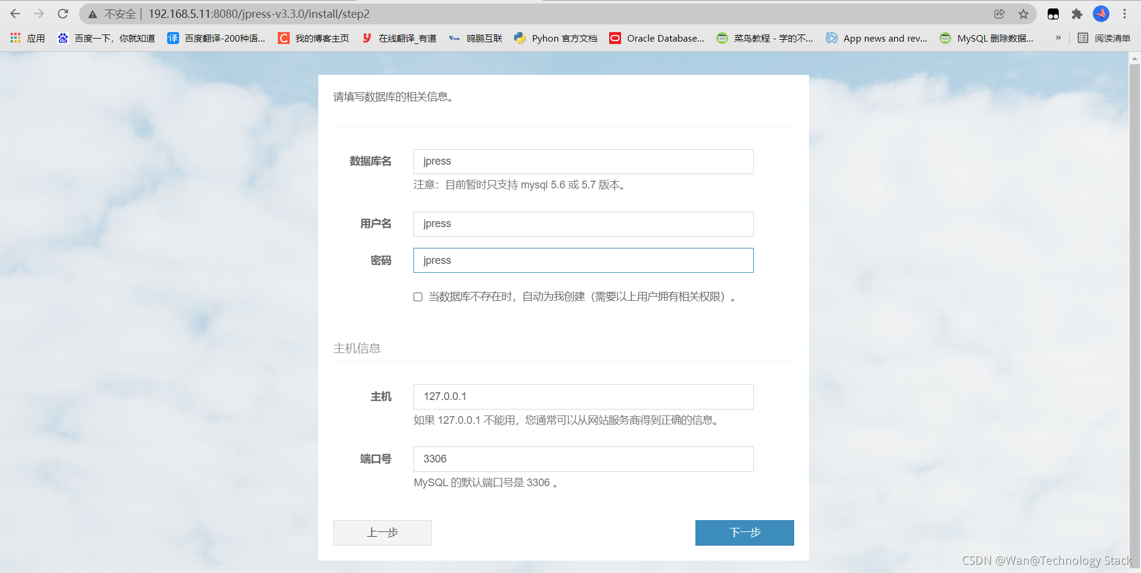Image resolution: width=1141 pixels, height=573 pixels.
Task: Click the 用户名 input field
Action: 583,224
